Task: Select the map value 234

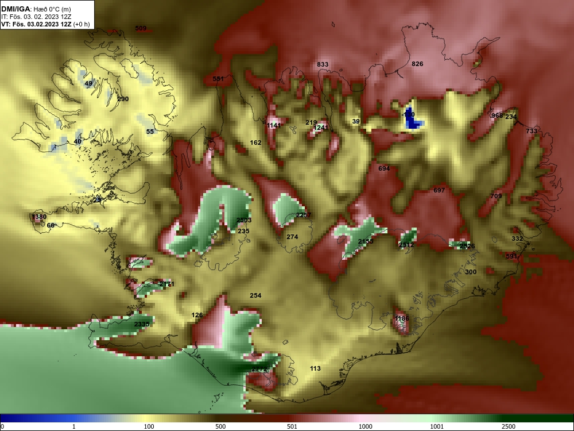Action: point(511,117)
